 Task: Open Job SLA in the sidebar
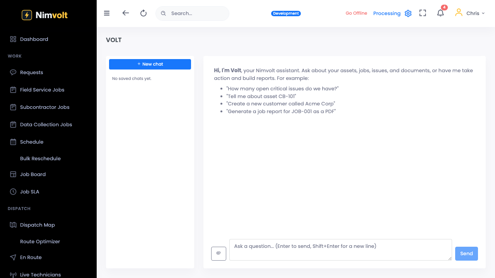click(30, 192)
